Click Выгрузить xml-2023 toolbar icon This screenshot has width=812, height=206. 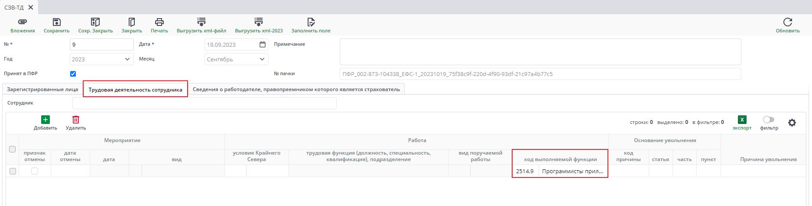[259, 22]
